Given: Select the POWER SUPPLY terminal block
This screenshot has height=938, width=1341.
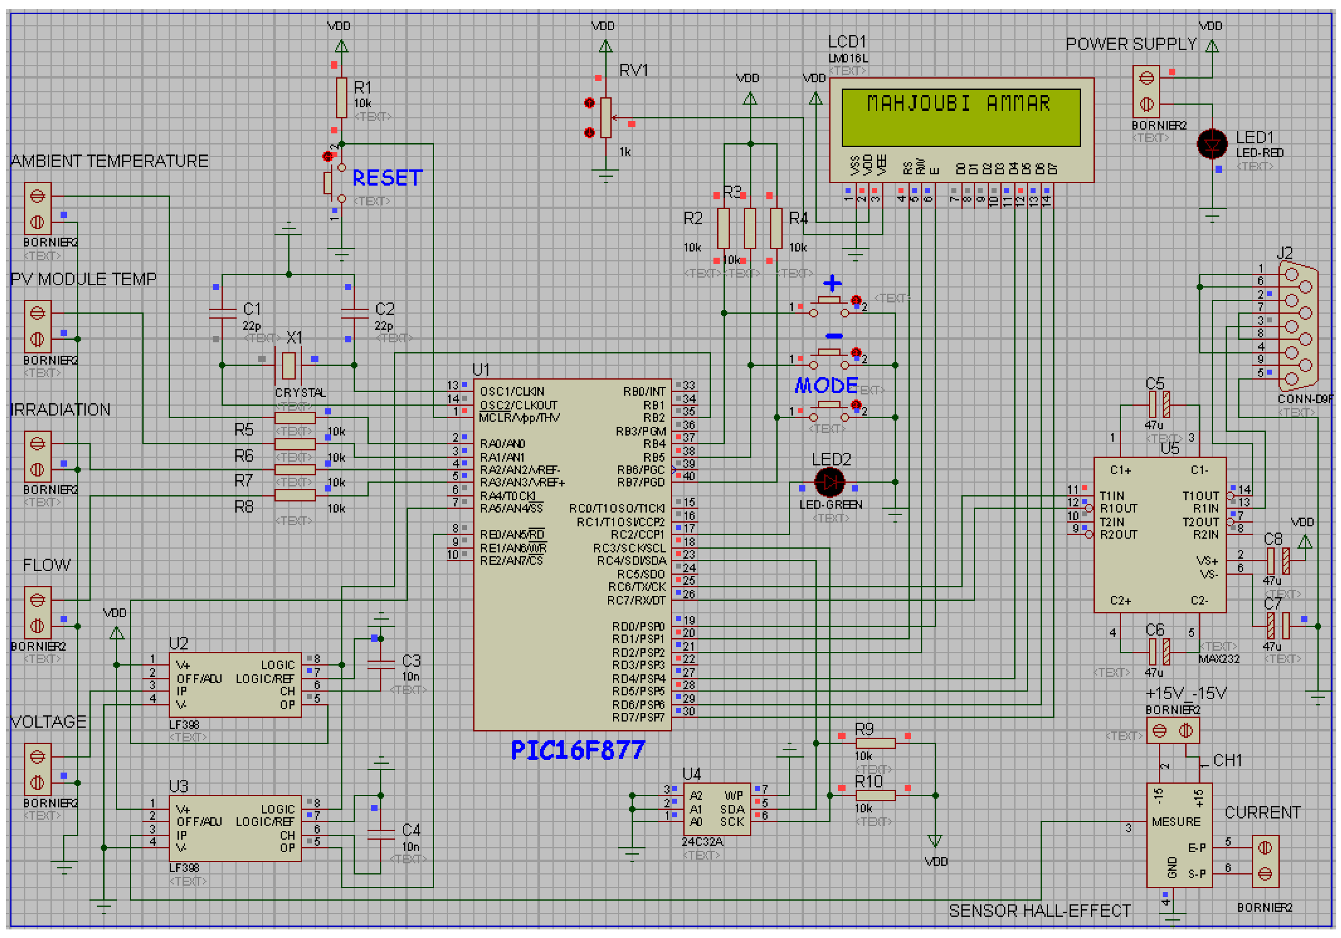Looking at the screenshot, I should point(1146,91).
